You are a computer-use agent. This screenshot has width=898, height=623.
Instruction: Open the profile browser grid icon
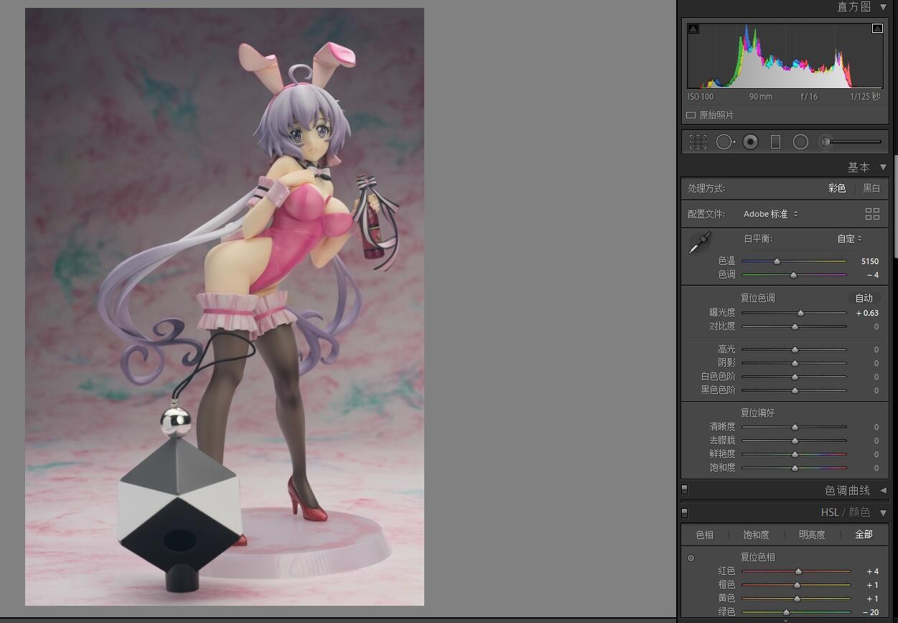coord(872,214)
